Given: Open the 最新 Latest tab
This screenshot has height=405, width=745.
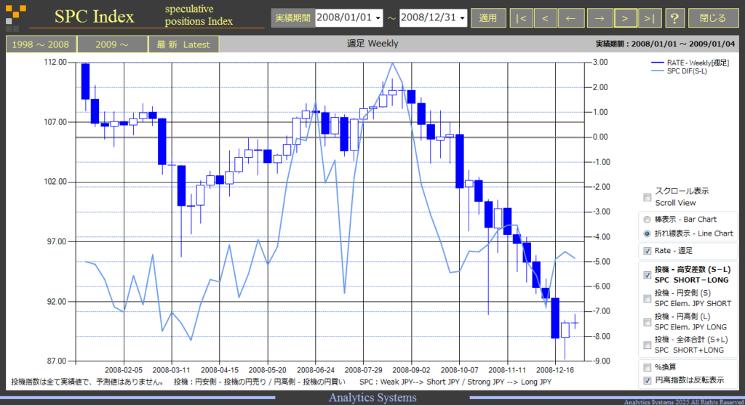Looking at the screenshot, I should (x=183, y=44).
